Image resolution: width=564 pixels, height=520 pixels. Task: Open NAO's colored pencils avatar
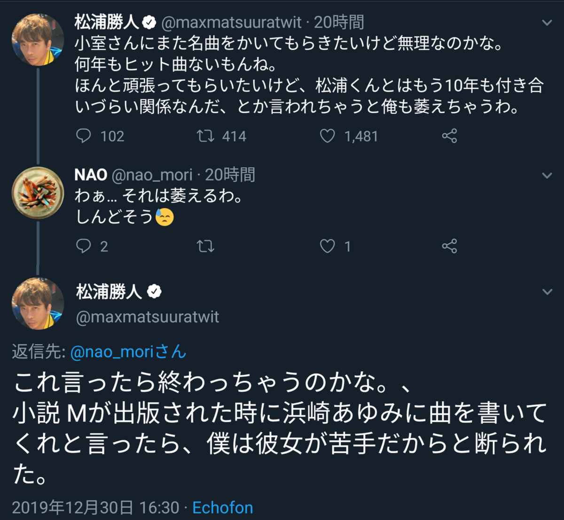tap(38, 193)
